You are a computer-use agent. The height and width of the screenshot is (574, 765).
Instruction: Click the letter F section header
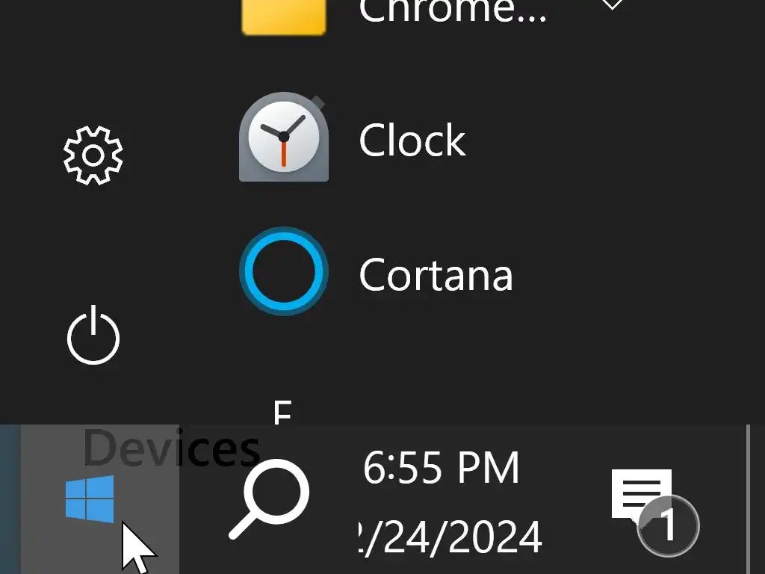tap(282, 413)
